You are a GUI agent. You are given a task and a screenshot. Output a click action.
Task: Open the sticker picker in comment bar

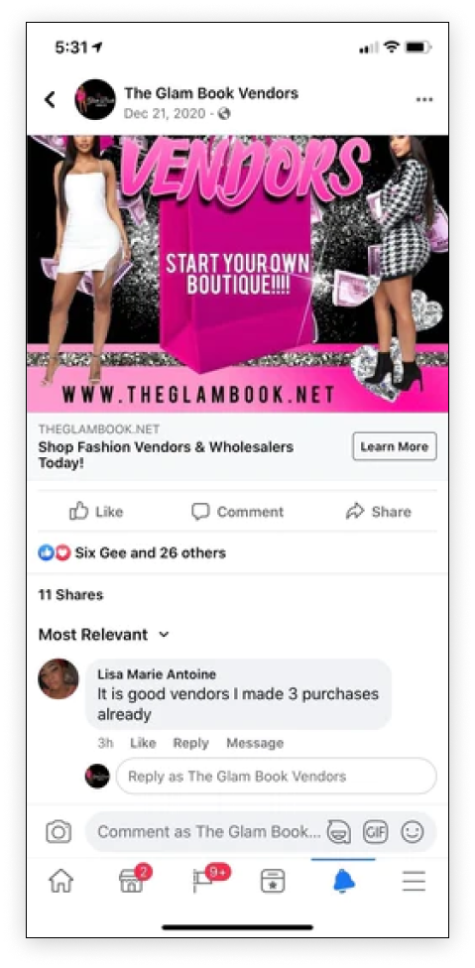[339, 831]
